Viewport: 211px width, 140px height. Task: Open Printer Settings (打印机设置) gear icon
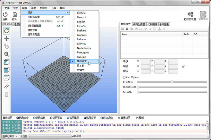coord(191,14)
